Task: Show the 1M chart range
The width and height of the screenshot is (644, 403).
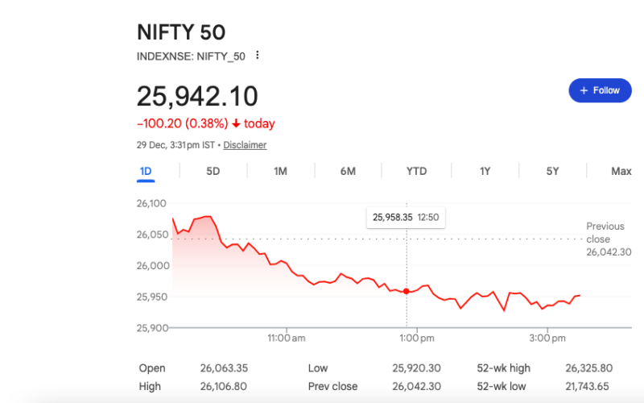Action: (x=281, y=171)
